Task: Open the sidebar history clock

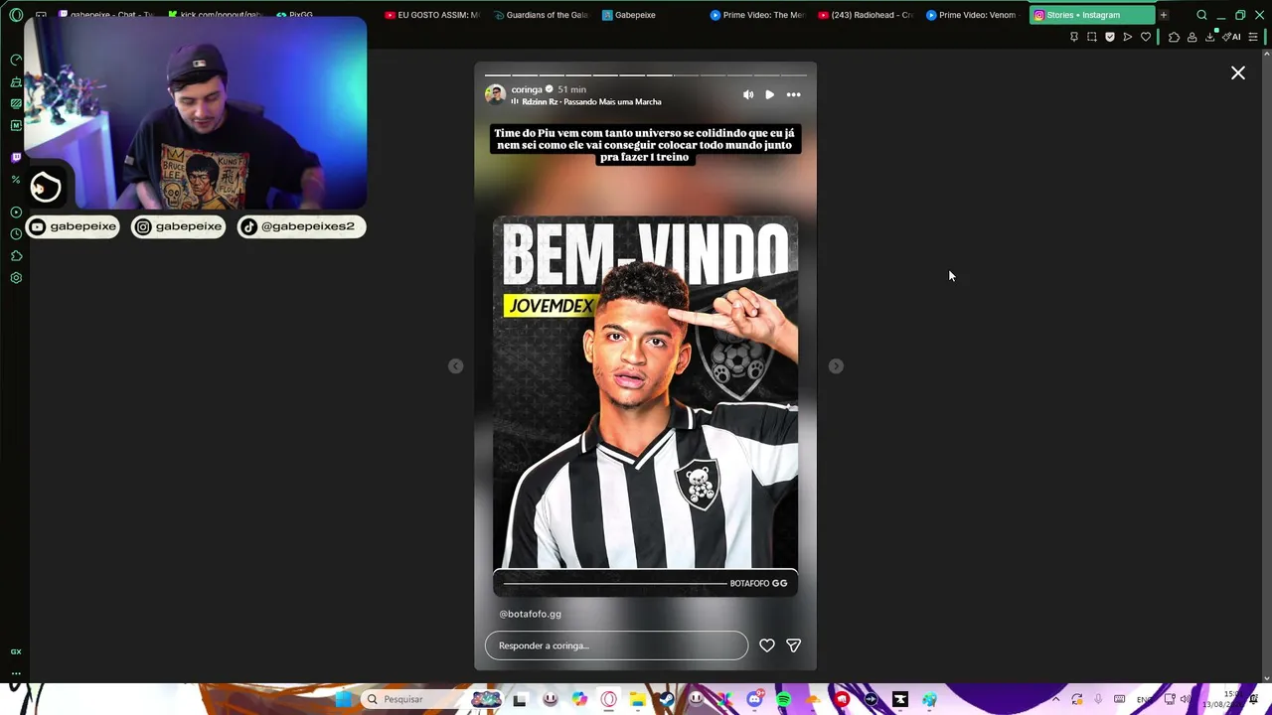Action: coord(16,234)
